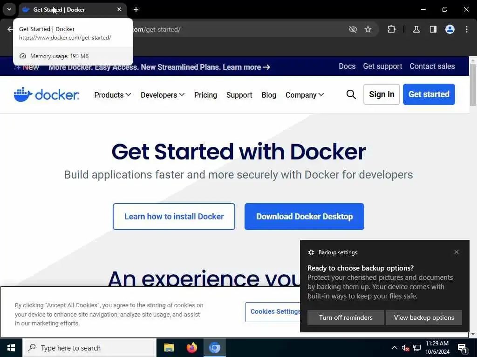Image resolution: width=477 pixels, height=357 pixels.
Task: Click the Chrome taskbar icon
Action: point(214,348)
